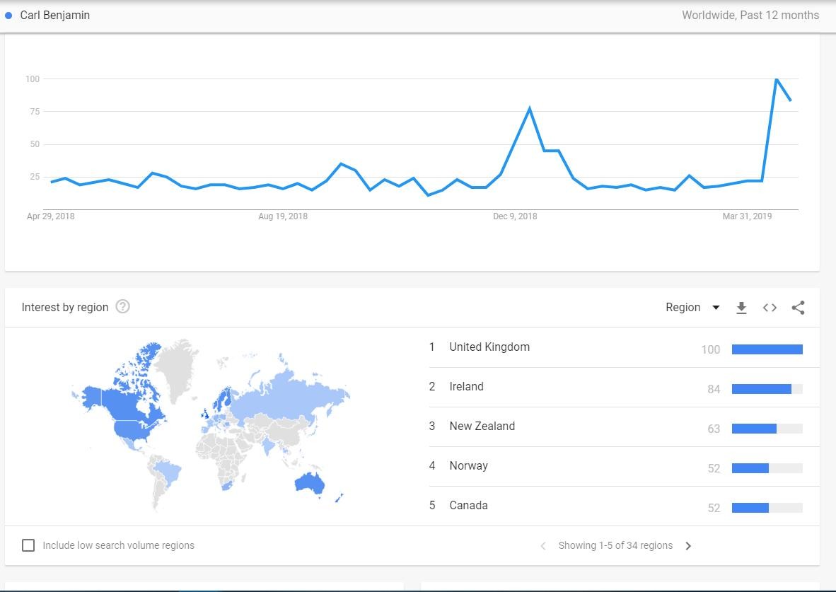
Task: Open Ireland region entry
Action: pyautogui.click(x=466, y=387)
